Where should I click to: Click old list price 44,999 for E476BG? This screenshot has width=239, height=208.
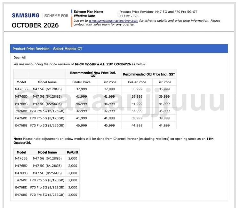tap(164, 125)
